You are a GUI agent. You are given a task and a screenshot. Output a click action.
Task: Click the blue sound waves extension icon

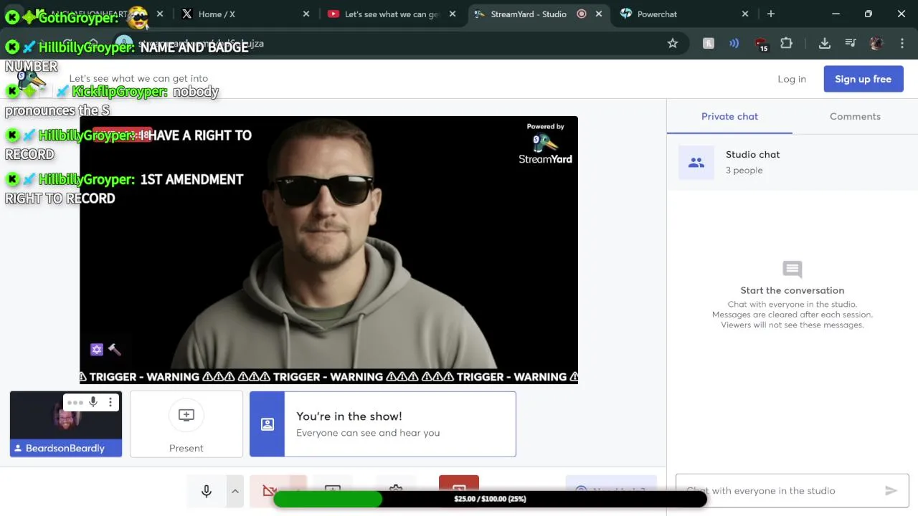pos(734,43)
